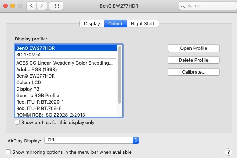Click the search magnifier icon
The height and width of the screenshot is (158, 237).
click(x=183, y=6)
